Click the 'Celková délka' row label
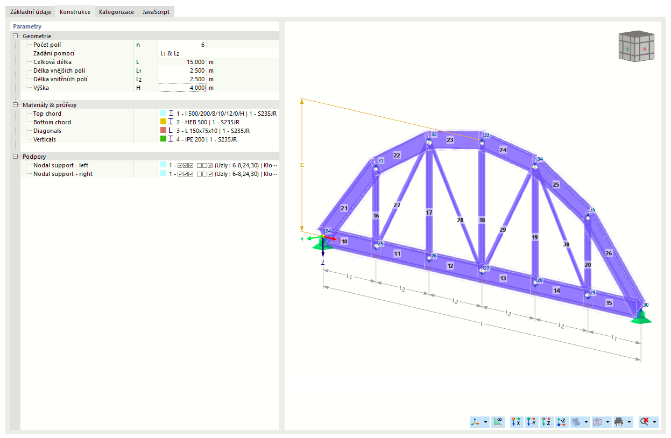Image resolution: width=671 pixels, height=438 pixels. [x=52, y=62]
